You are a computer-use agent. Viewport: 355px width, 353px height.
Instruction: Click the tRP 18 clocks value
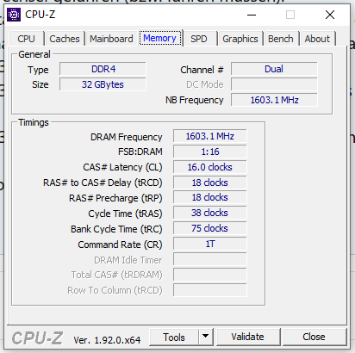210,197
